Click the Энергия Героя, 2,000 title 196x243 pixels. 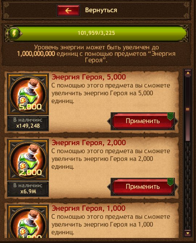tap(89, 143)
